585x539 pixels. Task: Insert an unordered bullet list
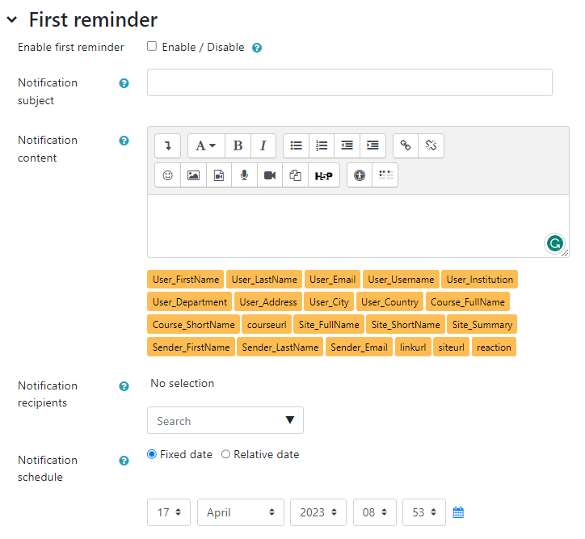pyautogui.click(x=297, y=145)
